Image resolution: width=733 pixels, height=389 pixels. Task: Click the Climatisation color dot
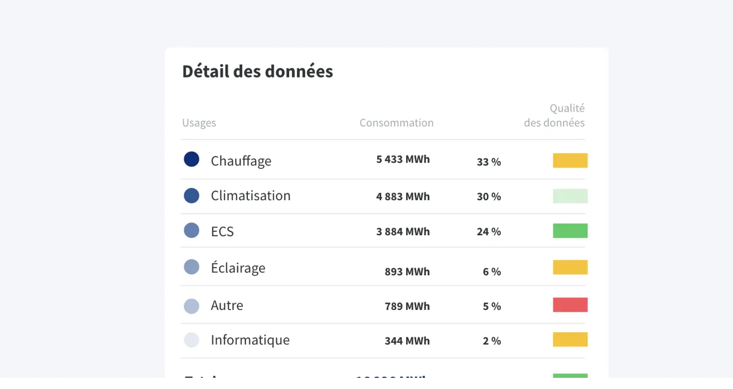point(192,196)
